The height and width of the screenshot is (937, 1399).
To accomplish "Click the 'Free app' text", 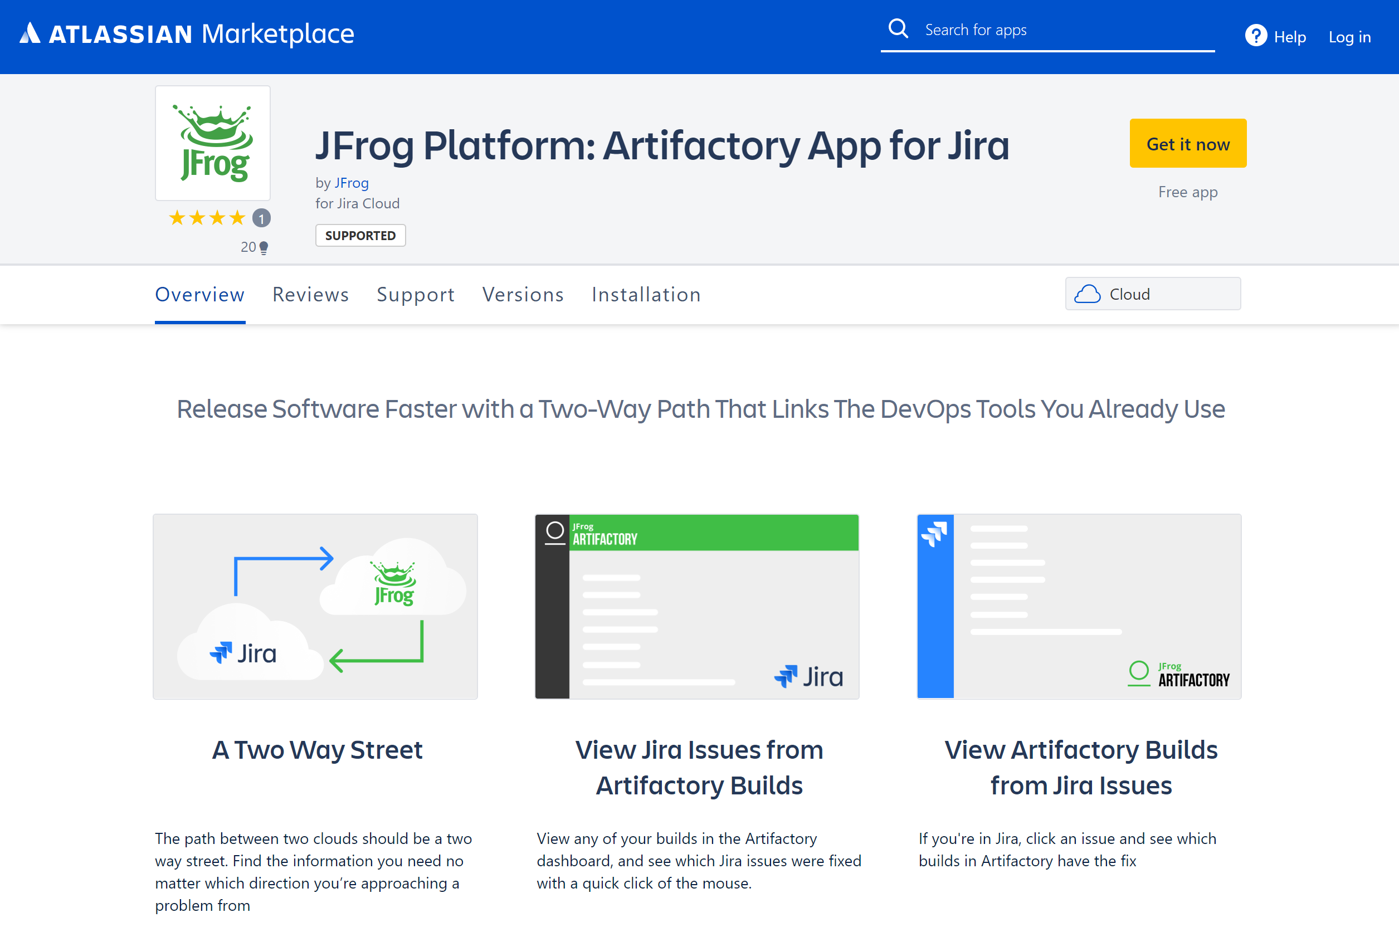I will (x=1187, y=192).
